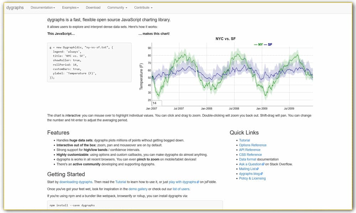Click the external-link icon next to Mailing List
The height and width of the screenshot is (213, 356).
(x=257, y=169)
